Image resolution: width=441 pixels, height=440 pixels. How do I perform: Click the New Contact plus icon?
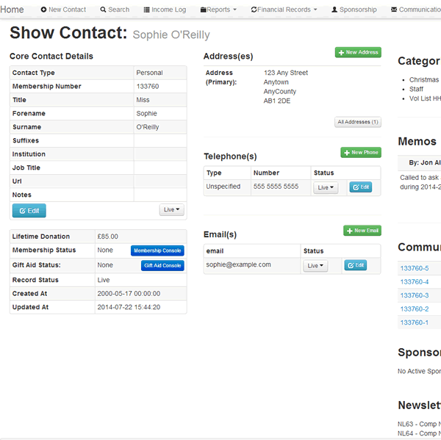44,10
